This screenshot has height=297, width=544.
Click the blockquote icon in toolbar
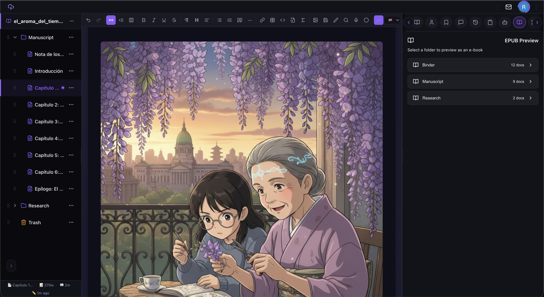click(x=240, y=20)
